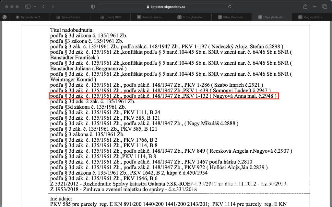332x207 pixels.
Task: Switch to the Úvod | GKÚ tab
Action: pos(110,17)
